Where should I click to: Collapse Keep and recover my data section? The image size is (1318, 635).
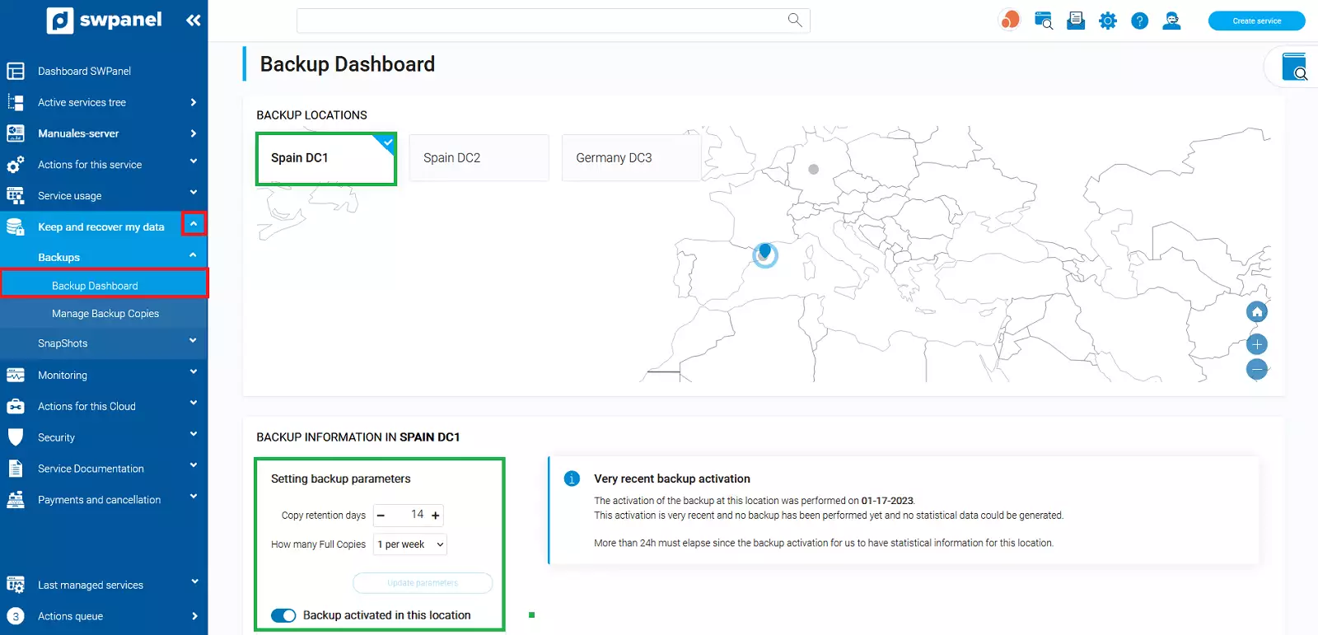194,224
